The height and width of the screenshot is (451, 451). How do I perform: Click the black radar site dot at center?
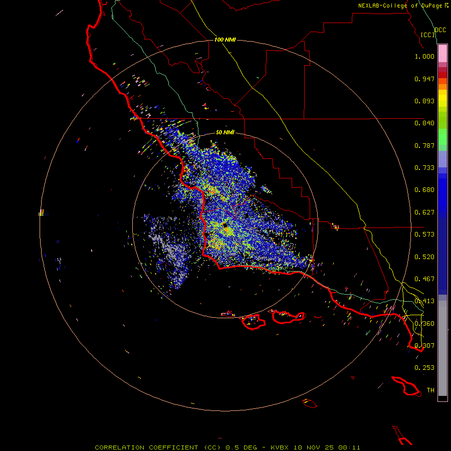225,225
